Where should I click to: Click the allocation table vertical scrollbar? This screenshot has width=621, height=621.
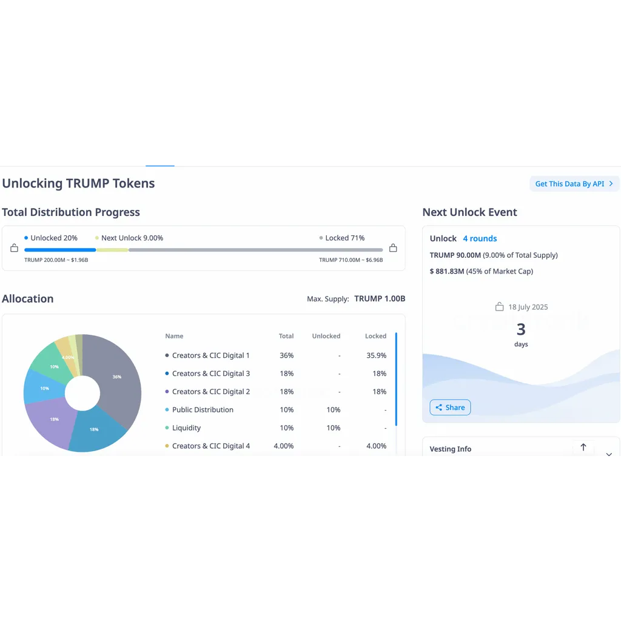coord(396,380)
